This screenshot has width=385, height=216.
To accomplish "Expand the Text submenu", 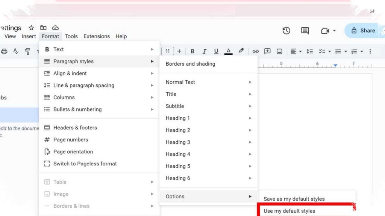I will 99,49.
